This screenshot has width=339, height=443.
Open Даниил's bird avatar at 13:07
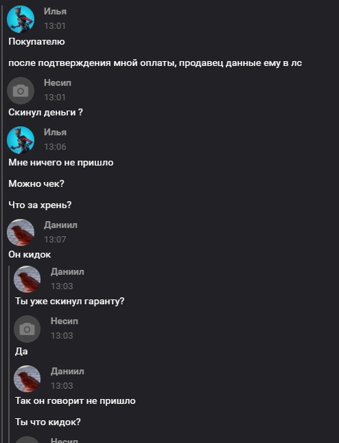21,233
